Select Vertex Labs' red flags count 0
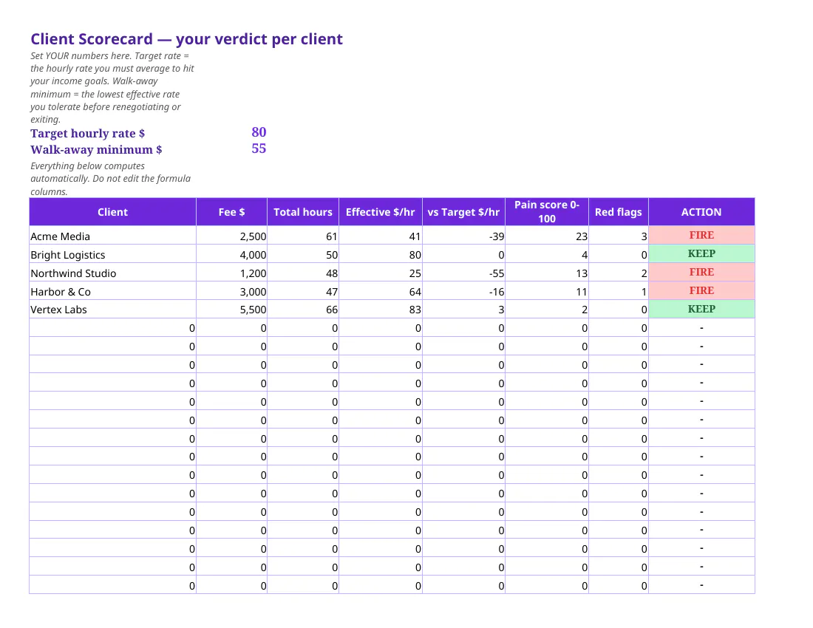The width and height of the screenshot is (813, 628). 619,310
